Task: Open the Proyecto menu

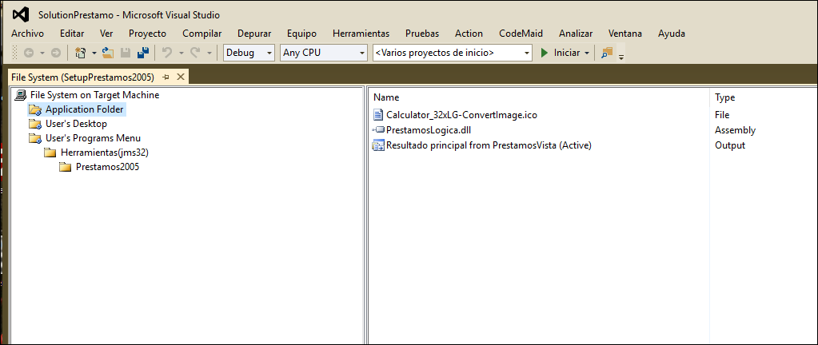Action: click(148, 34)
